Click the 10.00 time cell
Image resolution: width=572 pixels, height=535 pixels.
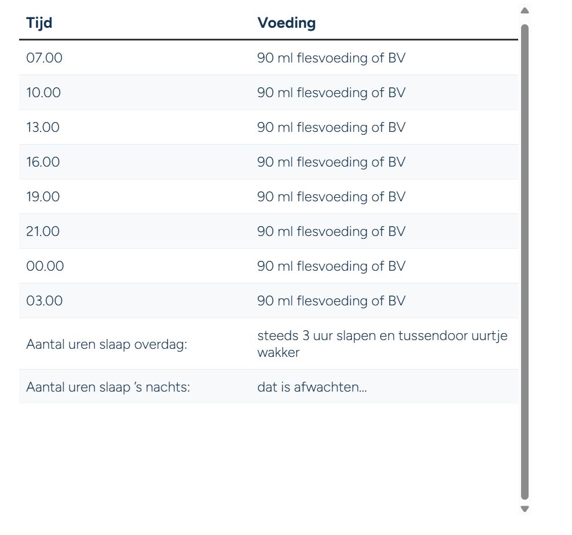[x=43, y=93]
